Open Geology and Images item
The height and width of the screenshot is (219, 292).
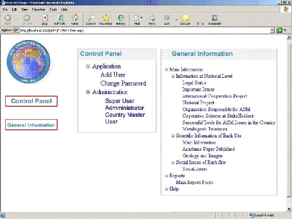pyautogui.click(x=202, y=156)
